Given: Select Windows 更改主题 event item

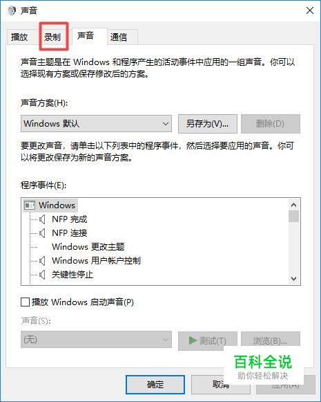Looking at the screenshot, I should tap(88, 247).
